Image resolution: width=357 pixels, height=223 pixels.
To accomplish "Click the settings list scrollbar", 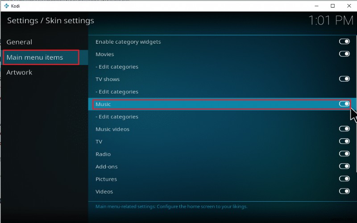I will click(356, 103).
